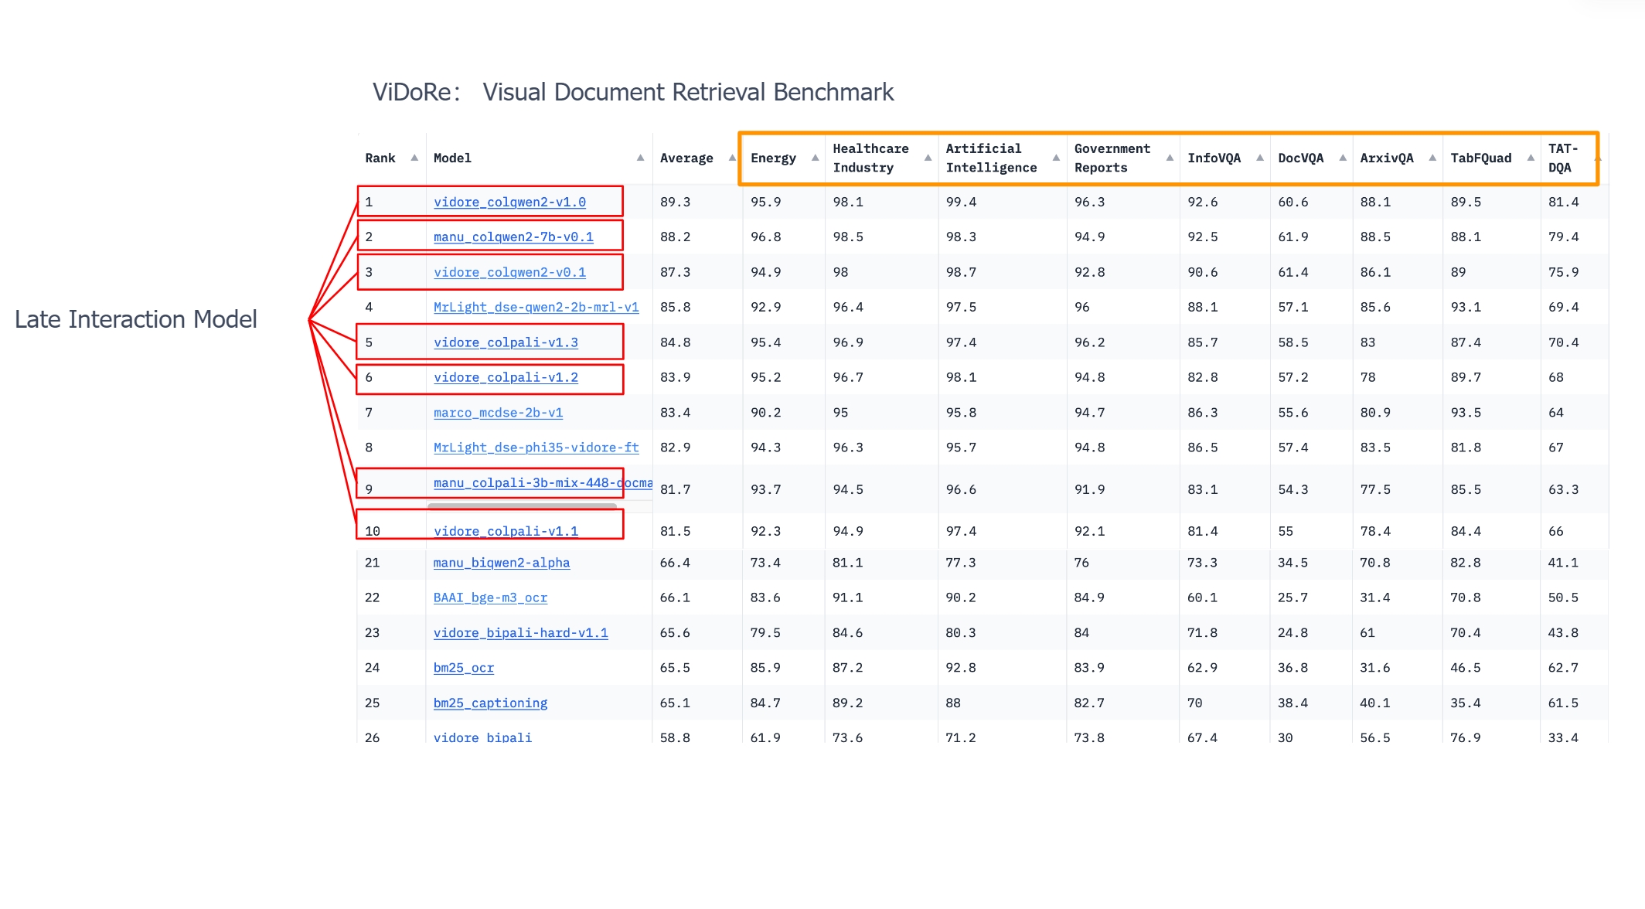Click sort arrow in Rank column

(x=414, y=158)
